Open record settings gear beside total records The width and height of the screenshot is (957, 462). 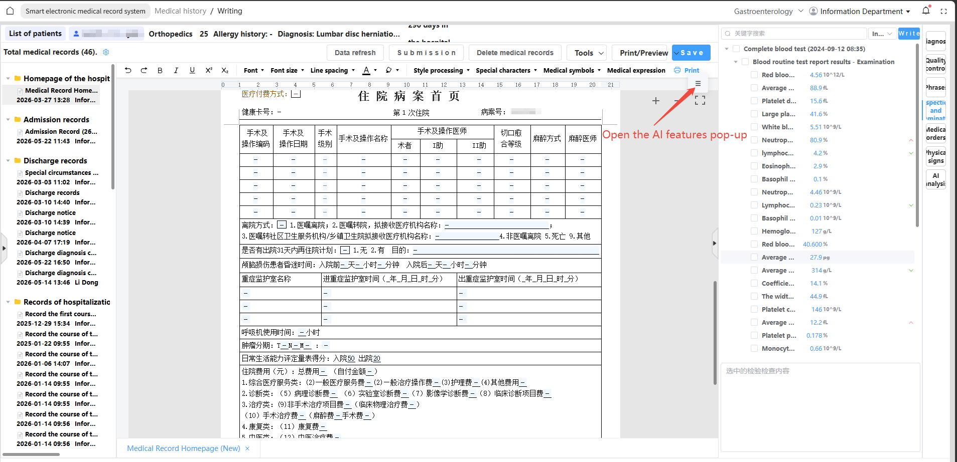106,52
